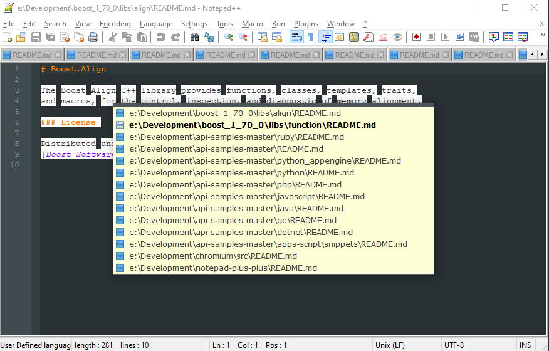Open Find with the binoculars icon
The height and width of the screenshot is (351, 549).
pos(195,37)
